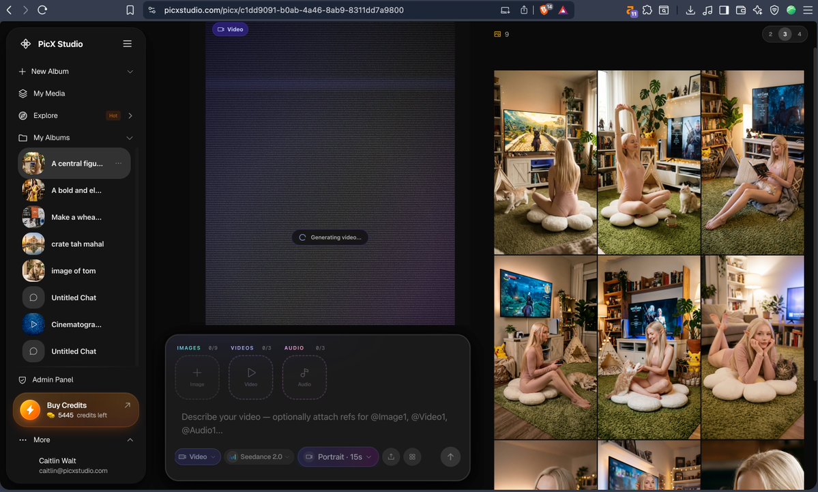Screen dimensions: 818x492
Task: Open the browser extensions puzzle icon
Action: 647,10
